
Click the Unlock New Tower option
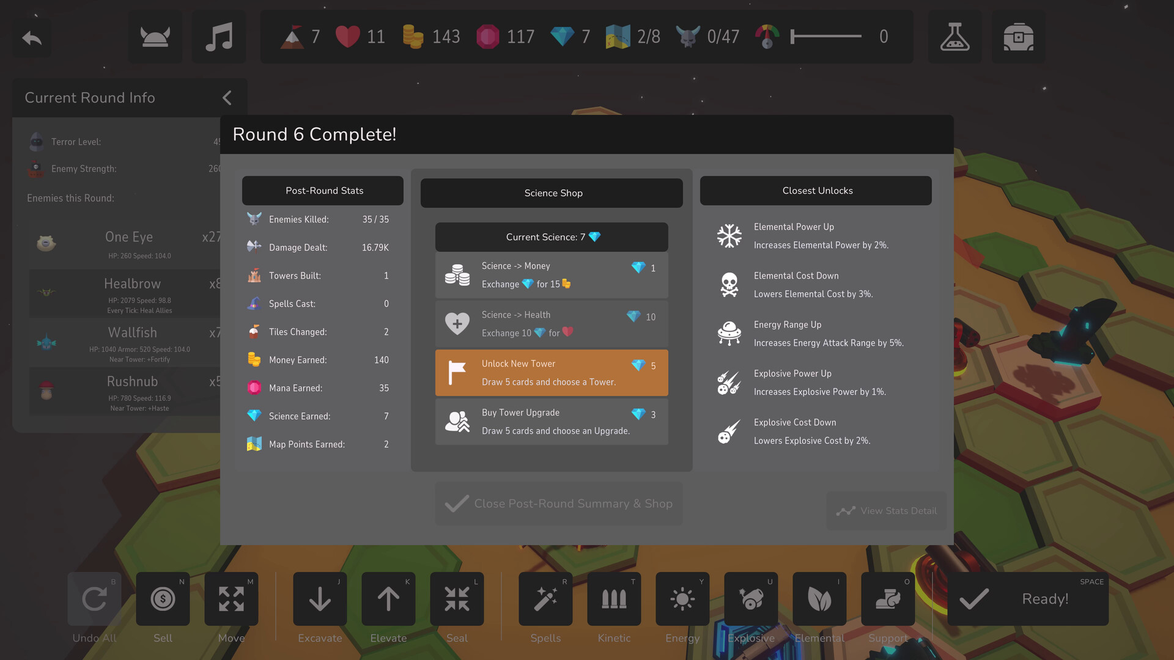[552, 372]
